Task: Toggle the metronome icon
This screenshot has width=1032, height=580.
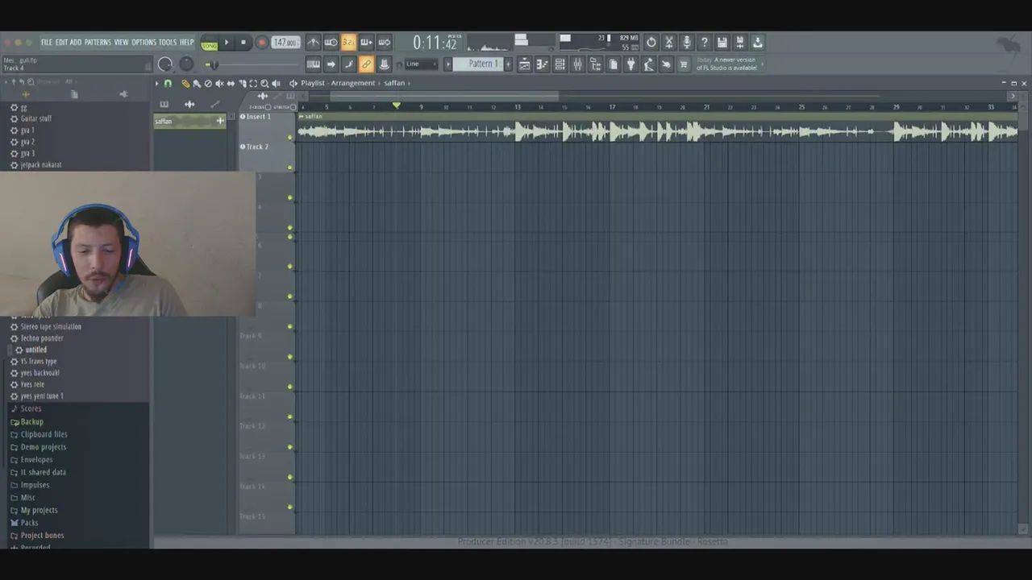Action: [x=314, y=43]
